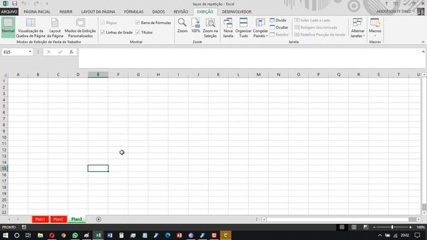Image resolution: width=427 pixels, height=240 pixels.
Task: Click Select All corner button
Action: coord(4,75)
